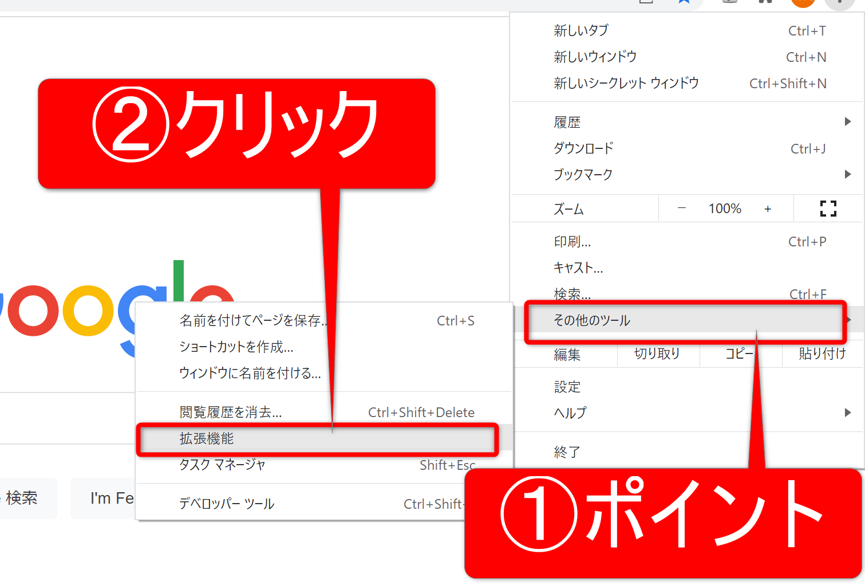Expand the ヘルプ submenu

click(687, 413)
